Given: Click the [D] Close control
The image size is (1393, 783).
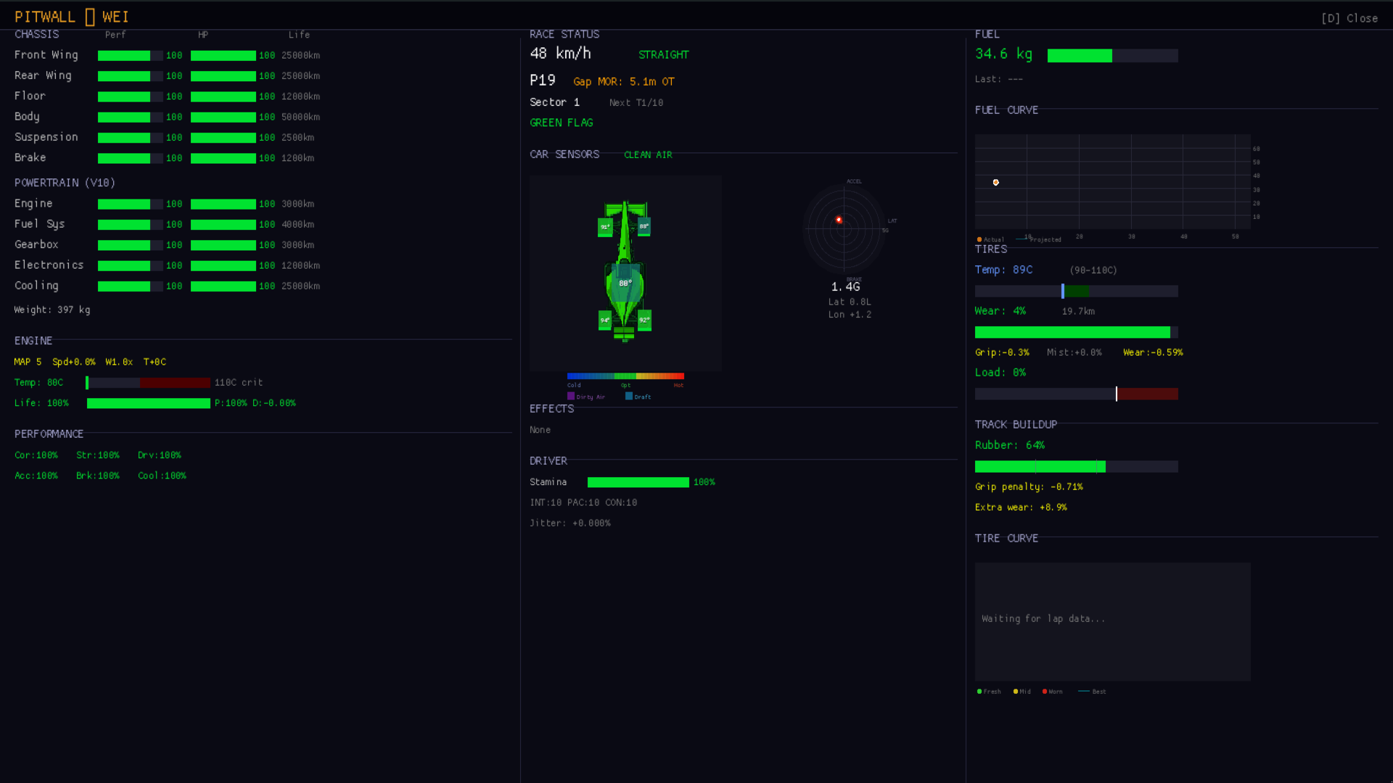Looking at the screenshot, I should (x=1350, y=18).
